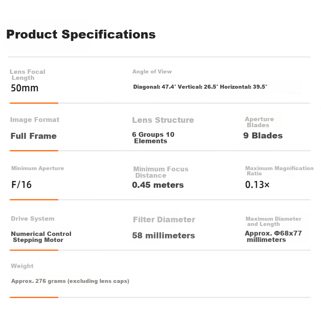This screenshot has width=321, height=321.
Task: Click the Lens Focal Length label
Action: (27, 75)
